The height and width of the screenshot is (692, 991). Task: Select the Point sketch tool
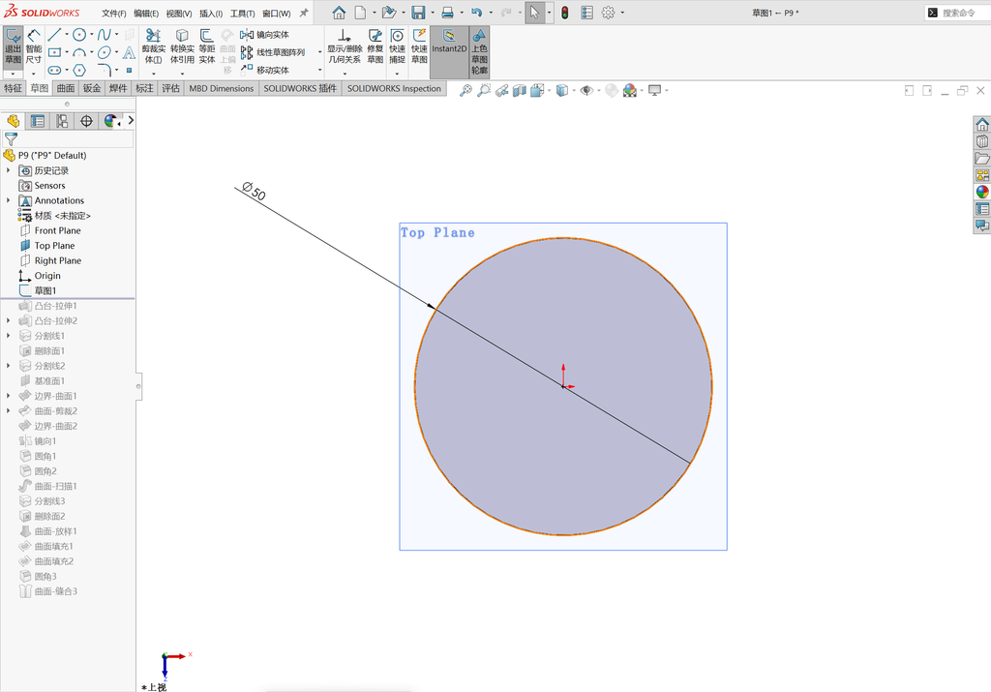pos(129,70)
